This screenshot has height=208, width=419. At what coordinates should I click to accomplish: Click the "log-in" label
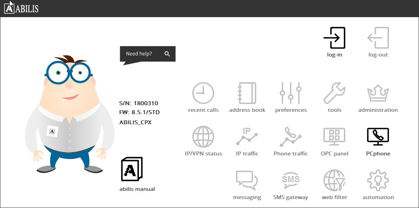click(335, 55)
